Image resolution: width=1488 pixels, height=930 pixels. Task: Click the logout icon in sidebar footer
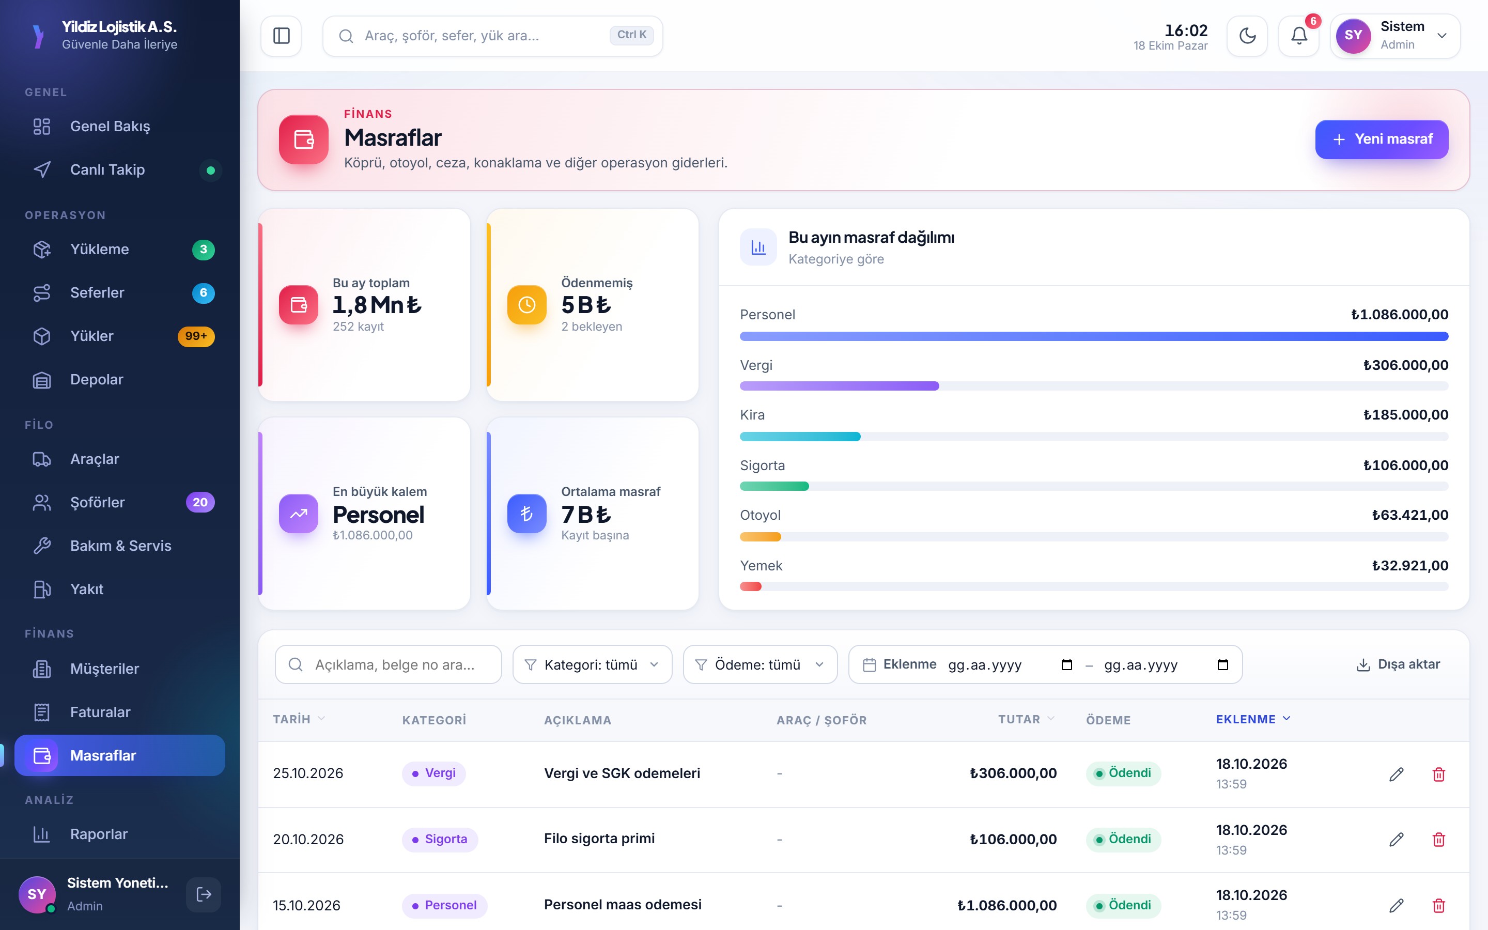204,894
